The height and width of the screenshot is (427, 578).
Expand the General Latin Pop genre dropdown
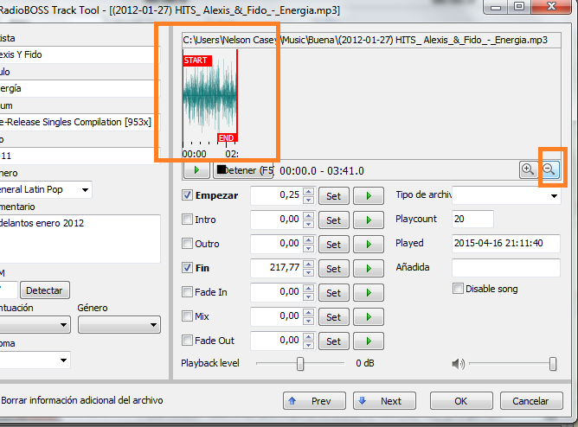[85, 189]
